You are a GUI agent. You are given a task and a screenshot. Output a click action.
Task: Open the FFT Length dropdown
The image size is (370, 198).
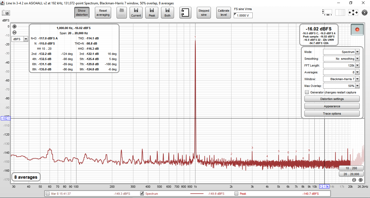pyautogui.click(x=341, y=65)
